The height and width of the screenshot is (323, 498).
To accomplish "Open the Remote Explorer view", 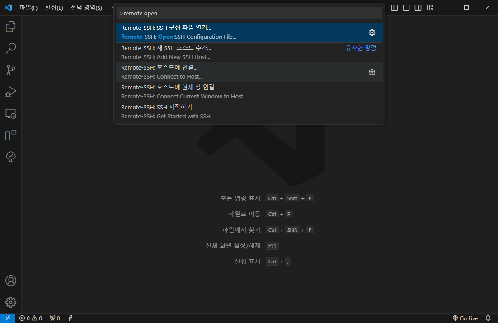I will pos(11,114).
